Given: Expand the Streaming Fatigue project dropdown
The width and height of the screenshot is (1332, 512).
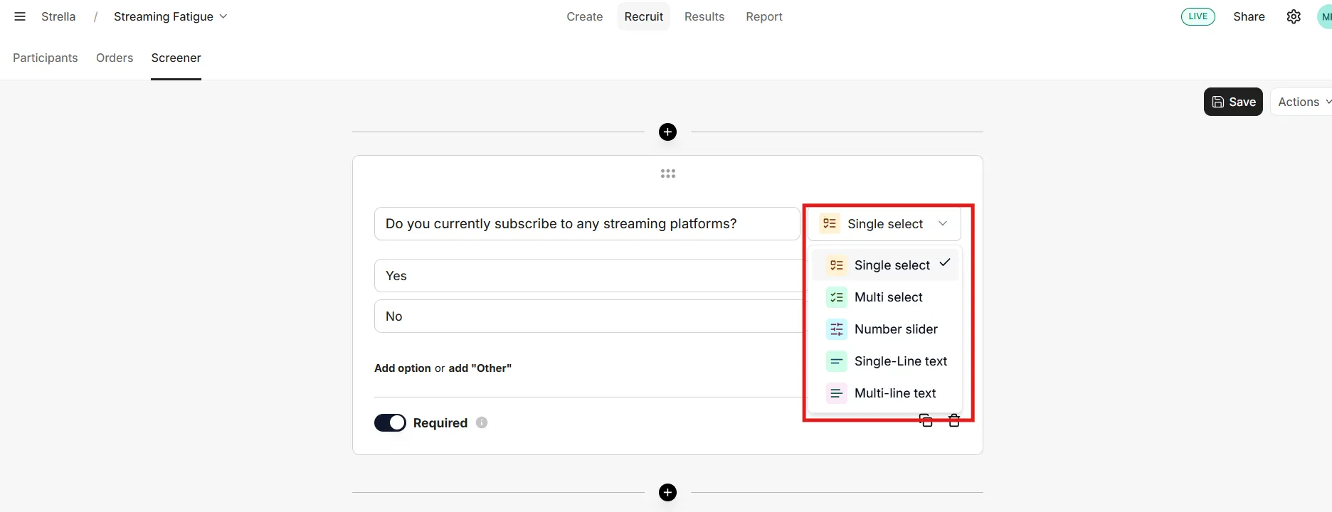Looking at the screenshot, I should click(170, 16).
